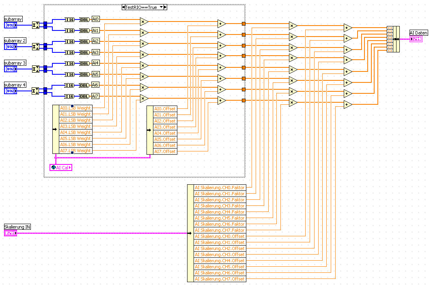Select the Build Array node before AI Daten
The width and height of the screenshot is (431, 285).
point(393,39)
